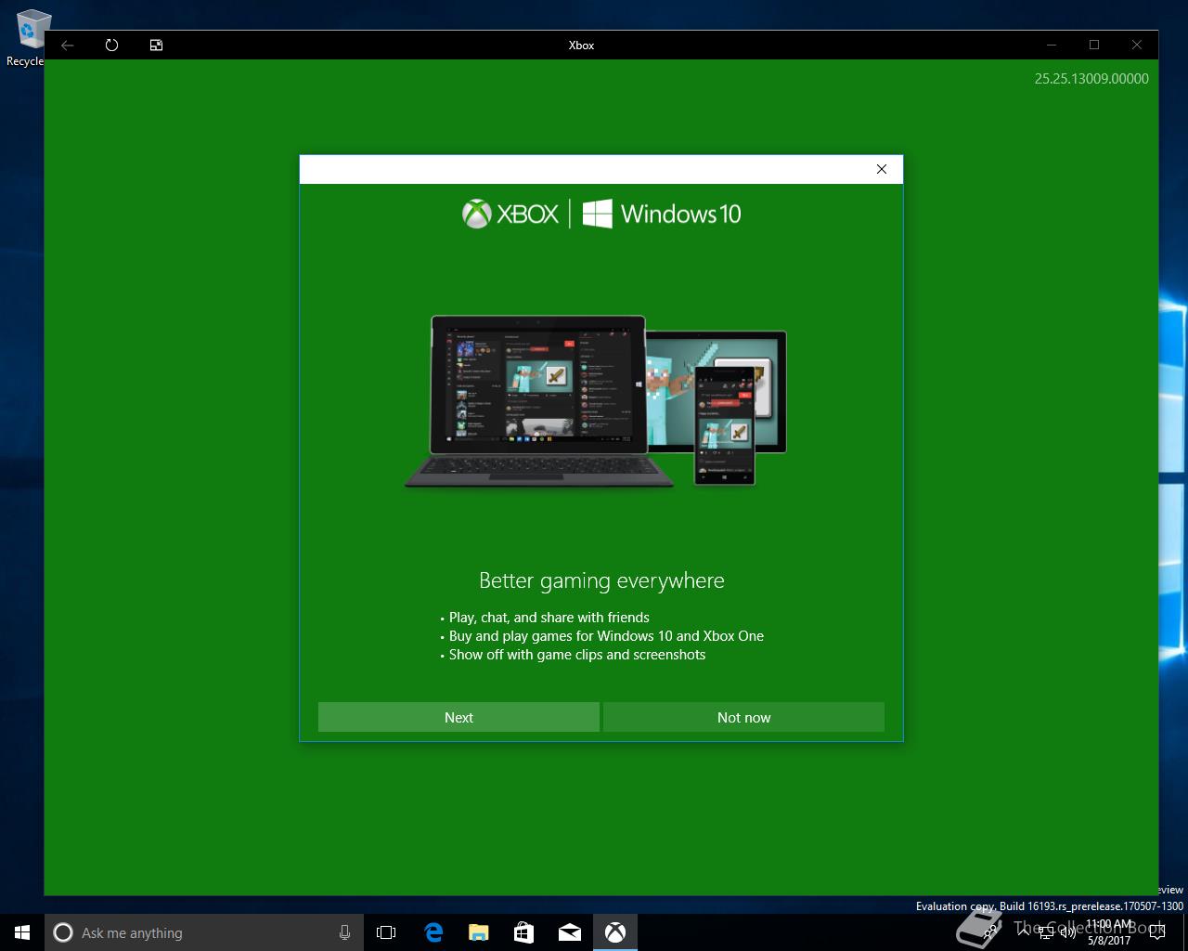Choose Not now in the Xbox dialog
Screen dimensions: 1188x951
[743, 717]
